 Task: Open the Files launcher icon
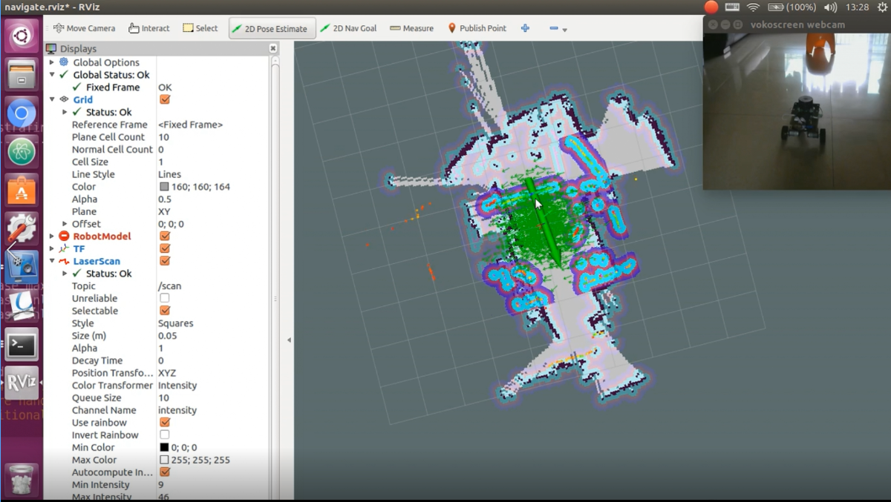[22, 74]
